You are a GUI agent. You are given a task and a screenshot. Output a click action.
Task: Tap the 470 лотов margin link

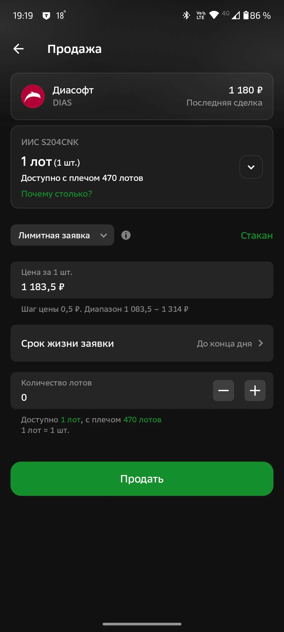click(142, 419)
